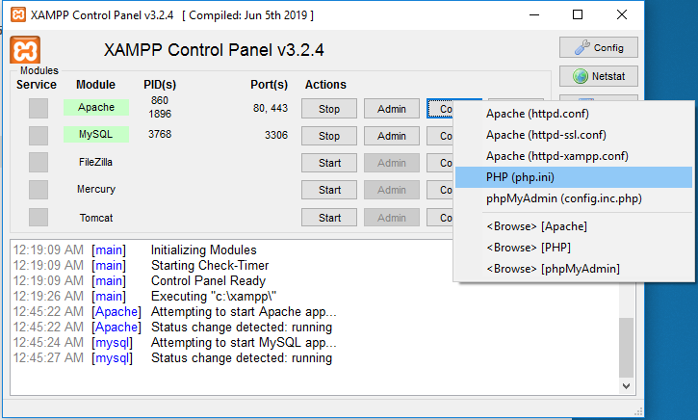Maximize the XAMPP Control Panel window
The width and height of the screenshot is (698, 420).
578,14
